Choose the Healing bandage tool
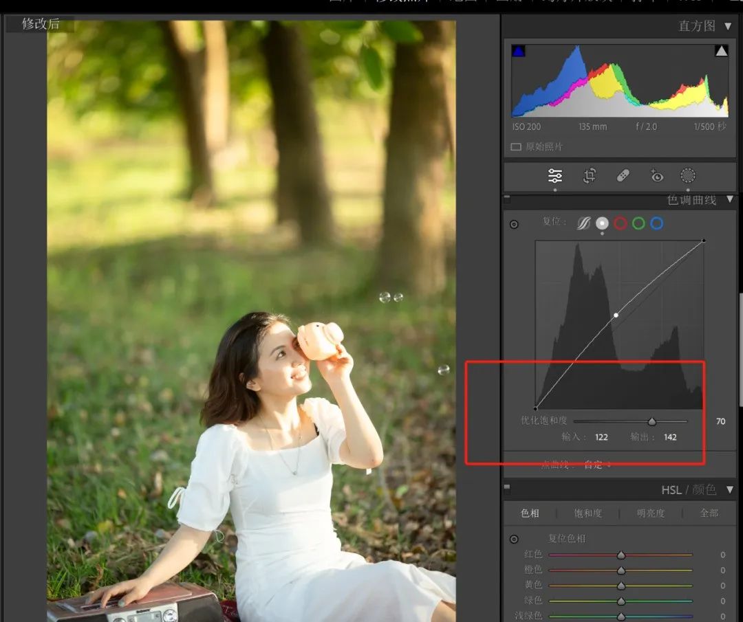This screenshot has width=743, height=622. coord(623,176)
